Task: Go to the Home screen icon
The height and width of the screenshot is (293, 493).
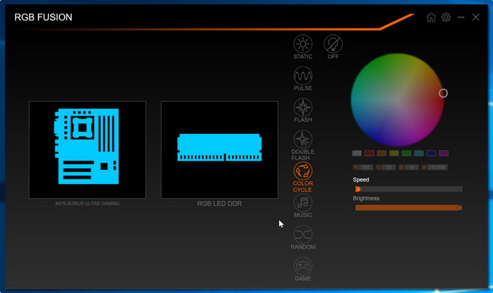Action: point(431,18)
